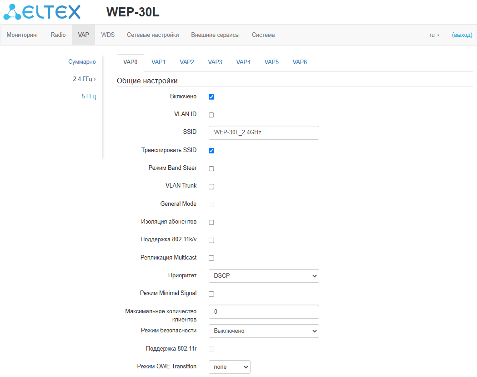Viewport: 477px width, 377px height.
Task: Enable Изоляция абонентов checkbox
Action: (x=211, y=222)
